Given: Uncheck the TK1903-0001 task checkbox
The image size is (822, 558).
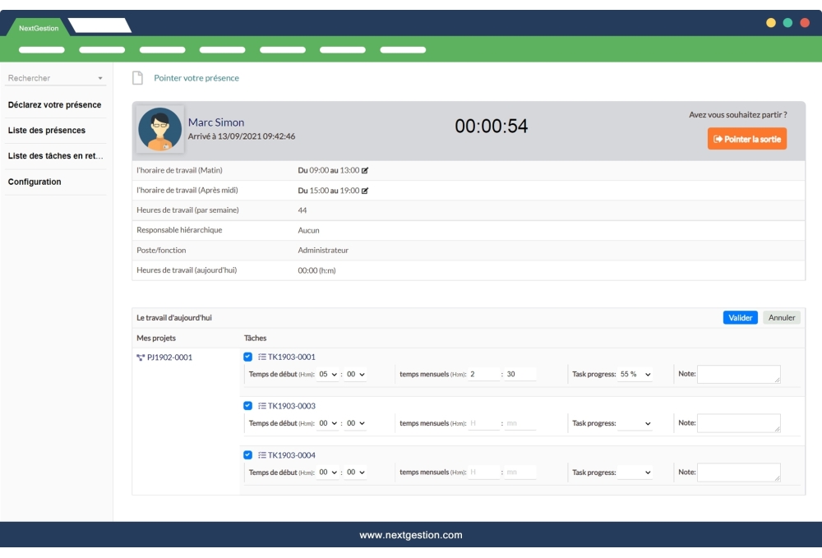Looking at the screenshot, I should tap(248, 357).
